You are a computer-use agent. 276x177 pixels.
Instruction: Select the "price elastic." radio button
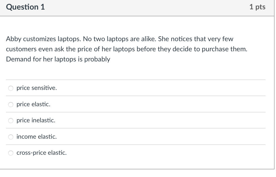coord(10,104)
